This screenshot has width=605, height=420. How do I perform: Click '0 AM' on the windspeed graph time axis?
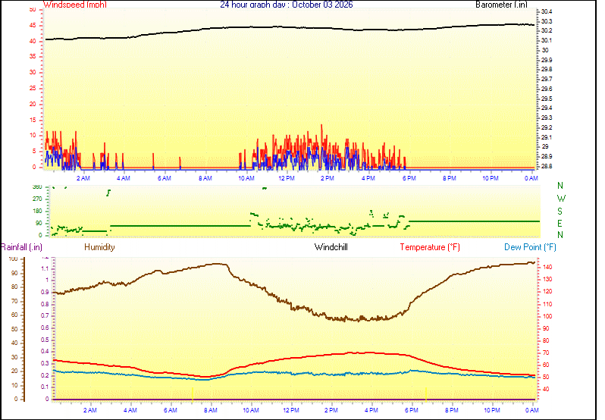click(531, 178)
